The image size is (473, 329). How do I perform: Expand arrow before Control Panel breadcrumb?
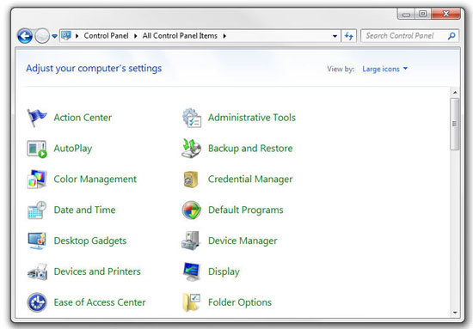pos(77,36)
